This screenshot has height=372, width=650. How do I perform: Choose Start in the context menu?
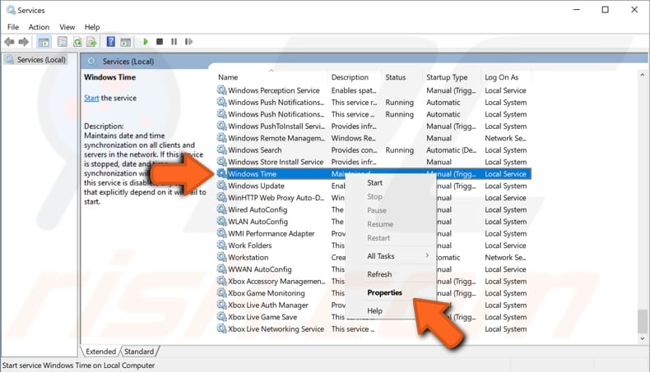coord(391,182)
